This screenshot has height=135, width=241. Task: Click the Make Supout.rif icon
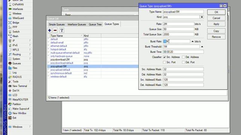10,109
